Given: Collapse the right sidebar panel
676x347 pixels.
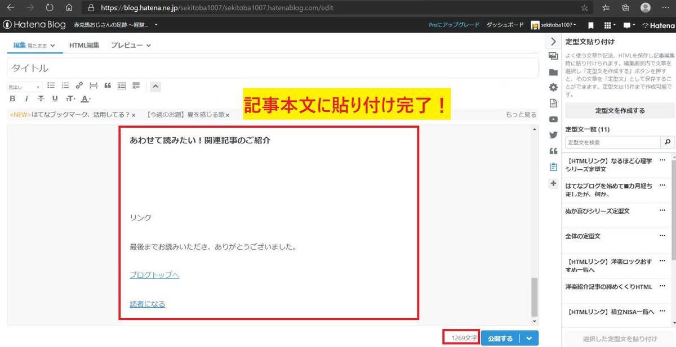Looking at the screenshot, I should [553, 42].
